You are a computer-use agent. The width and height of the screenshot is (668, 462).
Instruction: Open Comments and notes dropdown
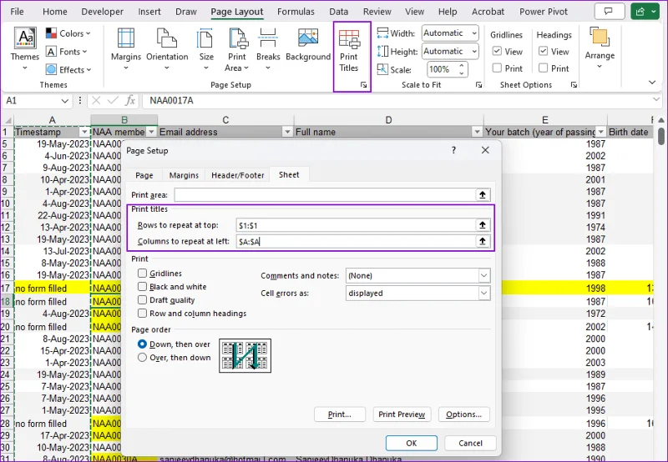(x=484, y=276)
